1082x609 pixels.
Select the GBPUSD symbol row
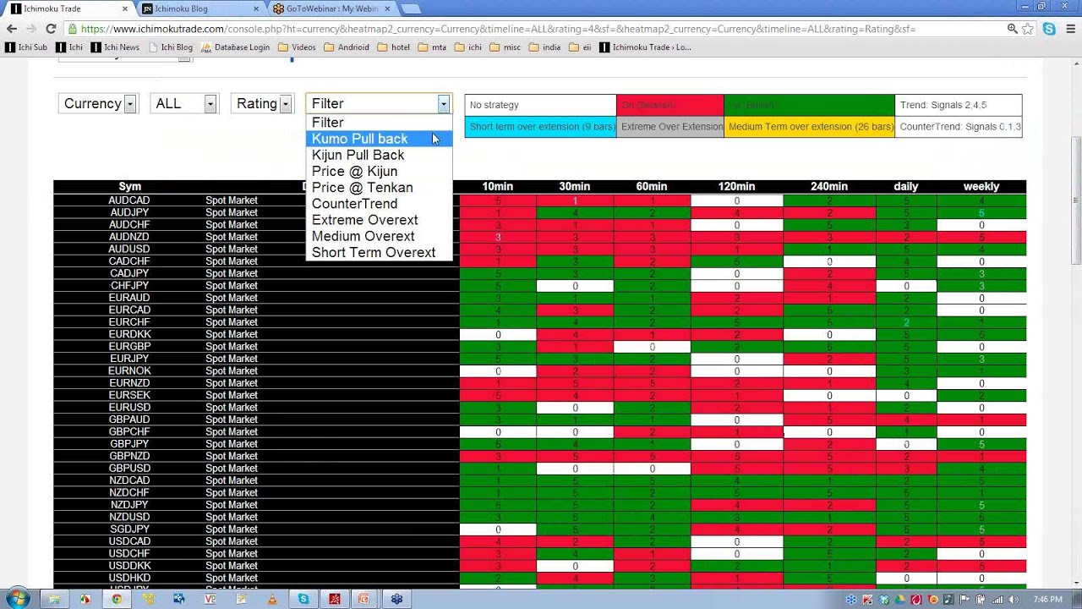coord(539,469)
